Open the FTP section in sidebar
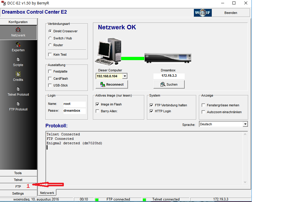Image resolution: width=285 pixels, height=202 pixels. point(18,187)
